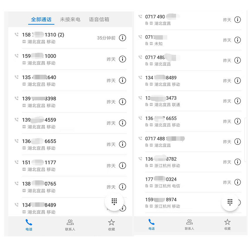Open dial pad button near 0765 entry

(114, 201)
